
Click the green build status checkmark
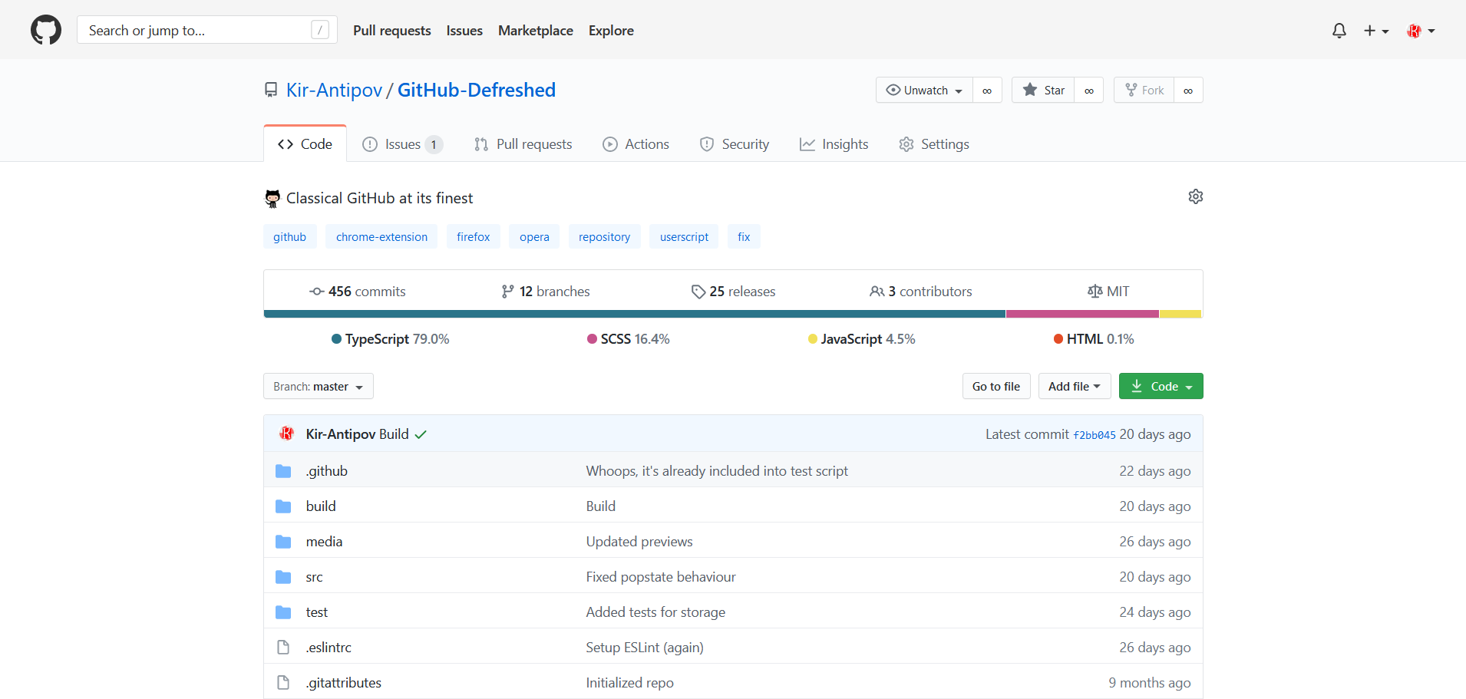[x=421, y=434]
